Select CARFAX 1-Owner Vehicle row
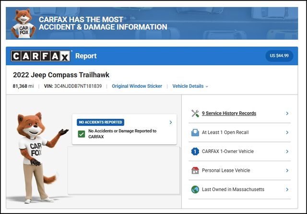Image resolution: width=307 pixels, height=214 pixels. pyautogui.click(x=227, y=152)
